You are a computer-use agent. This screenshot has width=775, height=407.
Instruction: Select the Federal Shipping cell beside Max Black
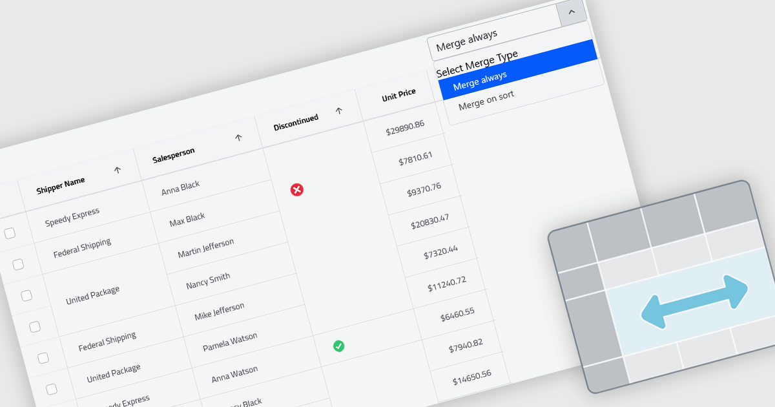tap(82, 248)
